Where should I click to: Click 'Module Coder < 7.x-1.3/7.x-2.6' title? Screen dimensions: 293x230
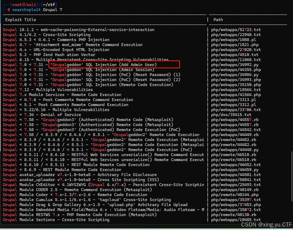pos(75,195)
